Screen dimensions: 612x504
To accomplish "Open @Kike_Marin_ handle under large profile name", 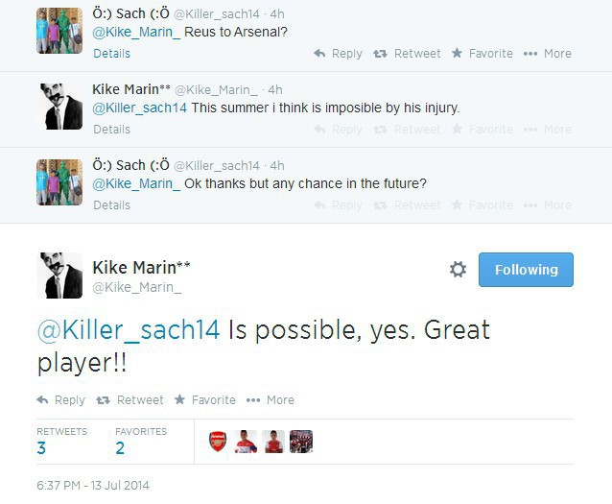I will pyautogui.click(x=137, y=287).
